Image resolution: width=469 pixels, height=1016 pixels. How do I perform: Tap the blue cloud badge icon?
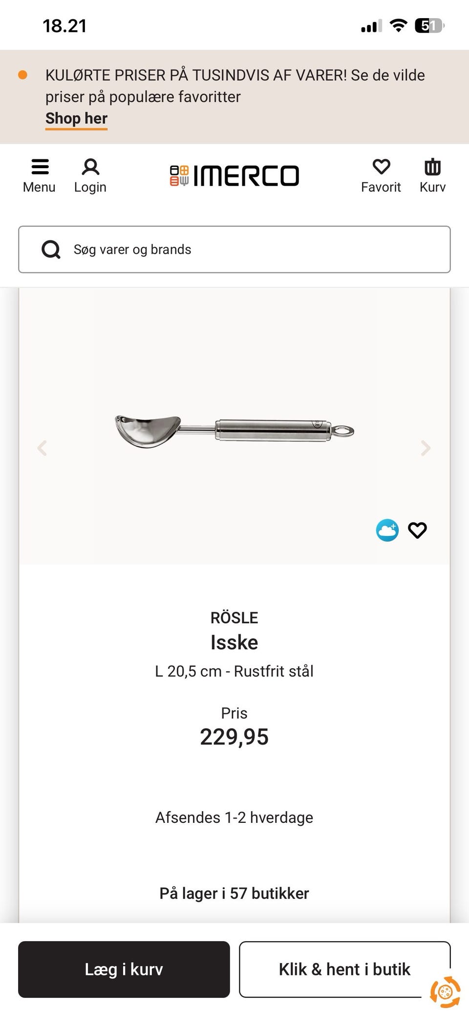(x=387, y=530)
